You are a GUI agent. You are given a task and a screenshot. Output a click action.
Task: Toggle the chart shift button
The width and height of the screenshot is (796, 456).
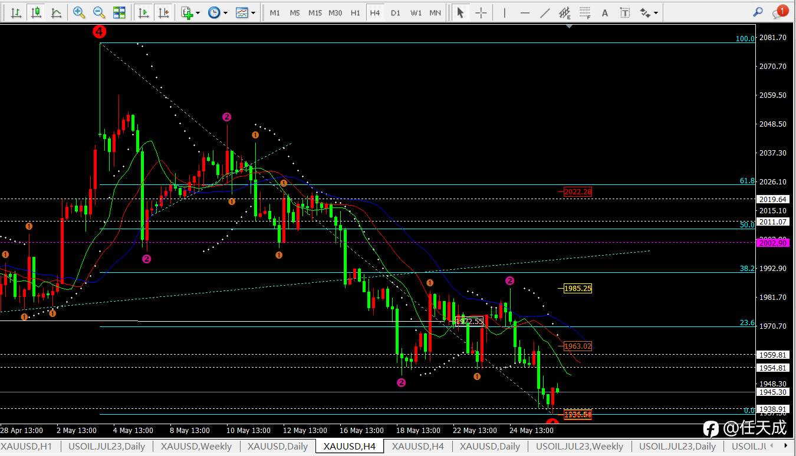point(163,12)
